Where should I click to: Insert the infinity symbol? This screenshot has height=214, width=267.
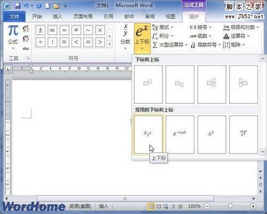tap(52, 30)
